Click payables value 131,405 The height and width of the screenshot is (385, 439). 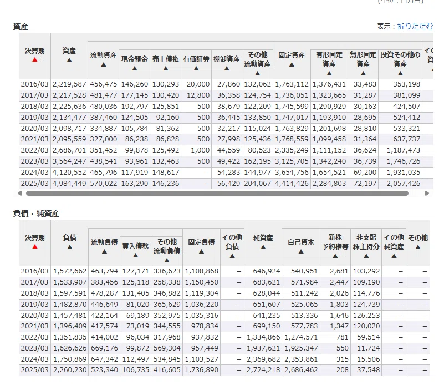point(136,293)
